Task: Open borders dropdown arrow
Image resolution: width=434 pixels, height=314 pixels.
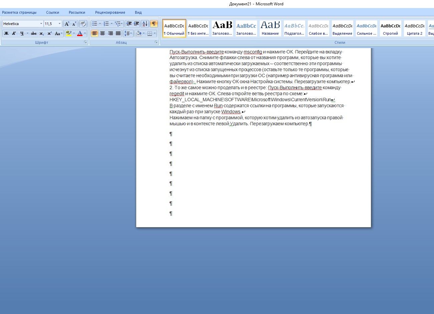Action: coord(155,33)
